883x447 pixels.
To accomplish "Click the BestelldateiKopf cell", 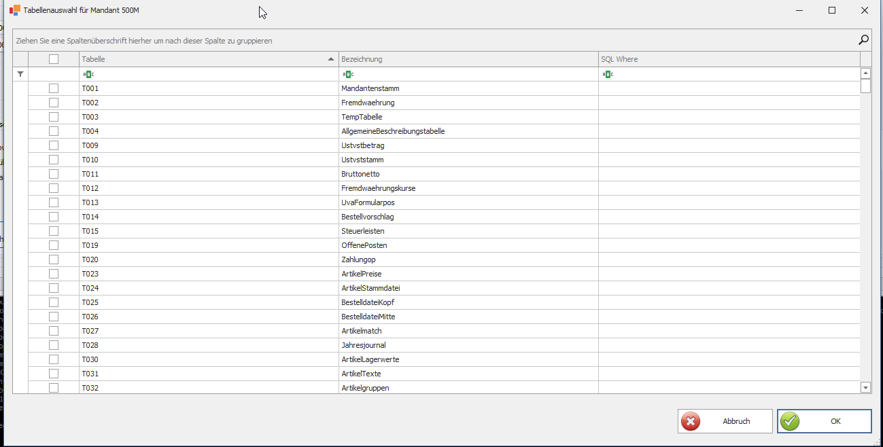I will coord(468,302).
